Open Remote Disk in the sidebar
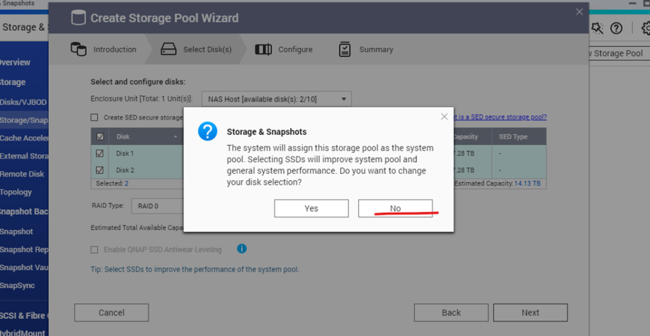Image resolution: width=650 pixels, height=336 pixels. click(x=22, y=174)
